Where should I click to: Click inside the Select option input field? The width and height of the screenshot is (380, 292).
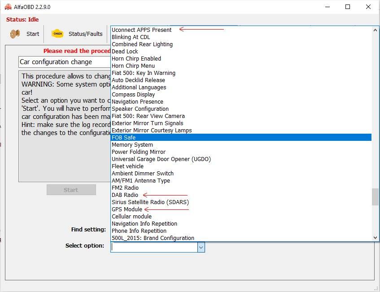tap(154, 248)
